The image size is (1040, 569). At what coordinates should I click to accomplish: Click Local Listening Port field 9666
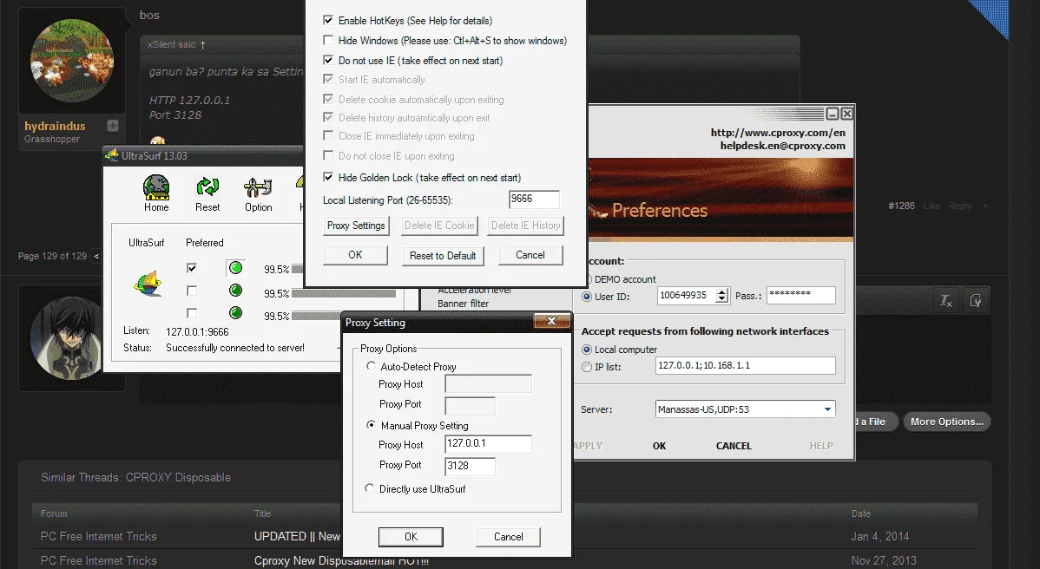click(x=534, y=199)
